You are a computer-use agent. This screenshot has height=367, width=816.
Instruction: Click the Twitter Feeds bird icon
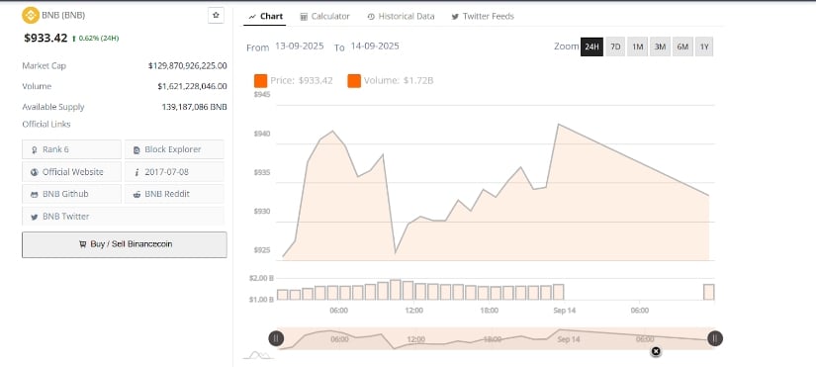point(455,17)
